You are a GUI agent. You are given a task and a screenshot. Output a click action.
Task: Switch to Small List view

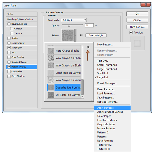coord(112,73)
